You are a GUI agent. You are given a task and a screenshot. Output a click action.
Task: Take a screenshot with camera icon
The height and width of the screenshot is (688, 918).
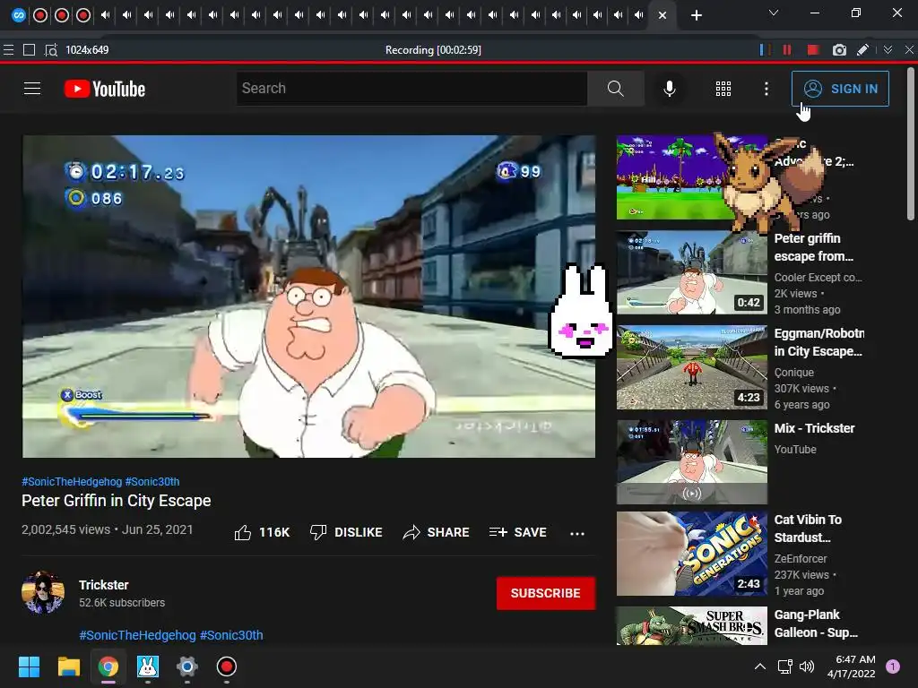coord(839,50)
